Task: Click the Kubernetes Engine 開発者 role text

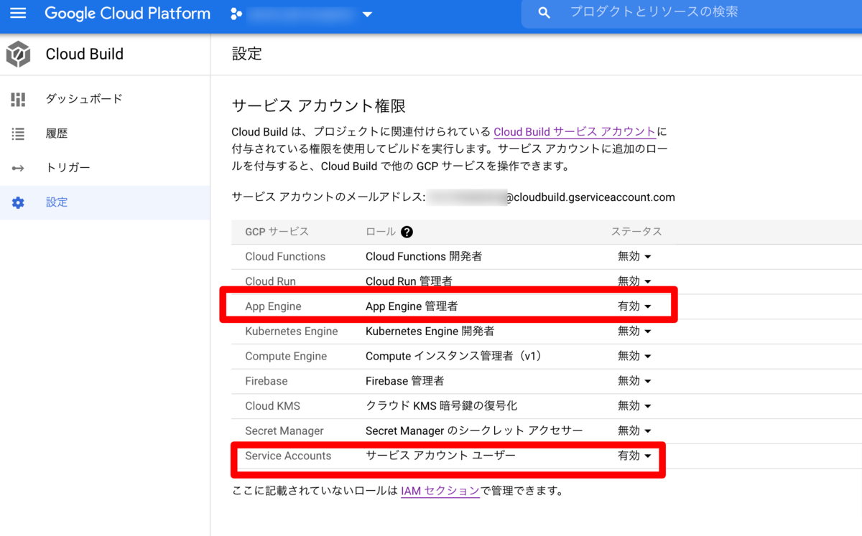Action: [430, 331]
